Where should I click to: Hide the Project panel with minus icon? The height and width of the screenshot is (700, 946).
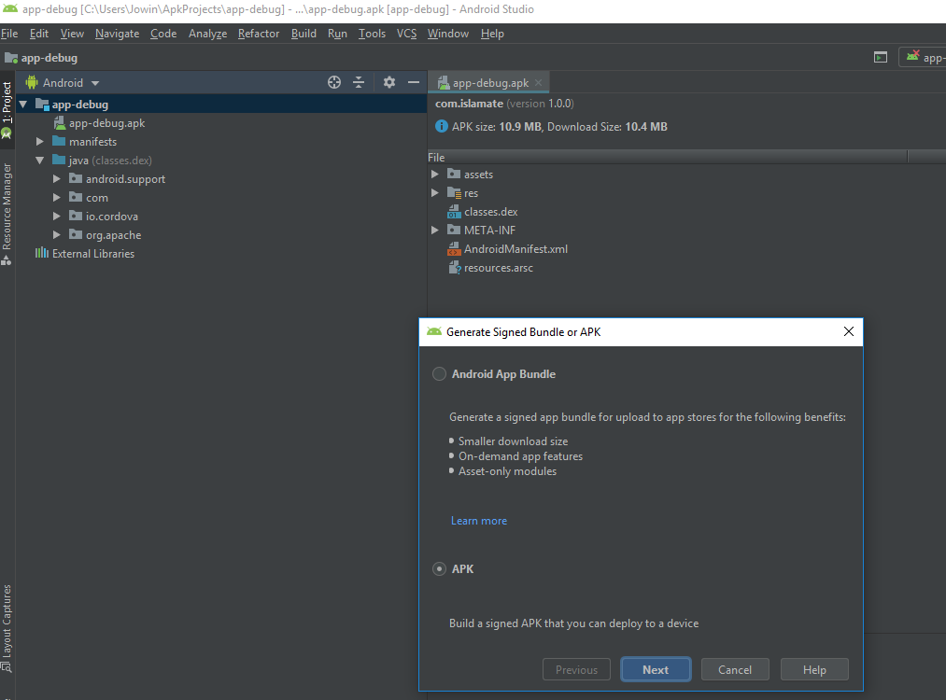point(414,83)
